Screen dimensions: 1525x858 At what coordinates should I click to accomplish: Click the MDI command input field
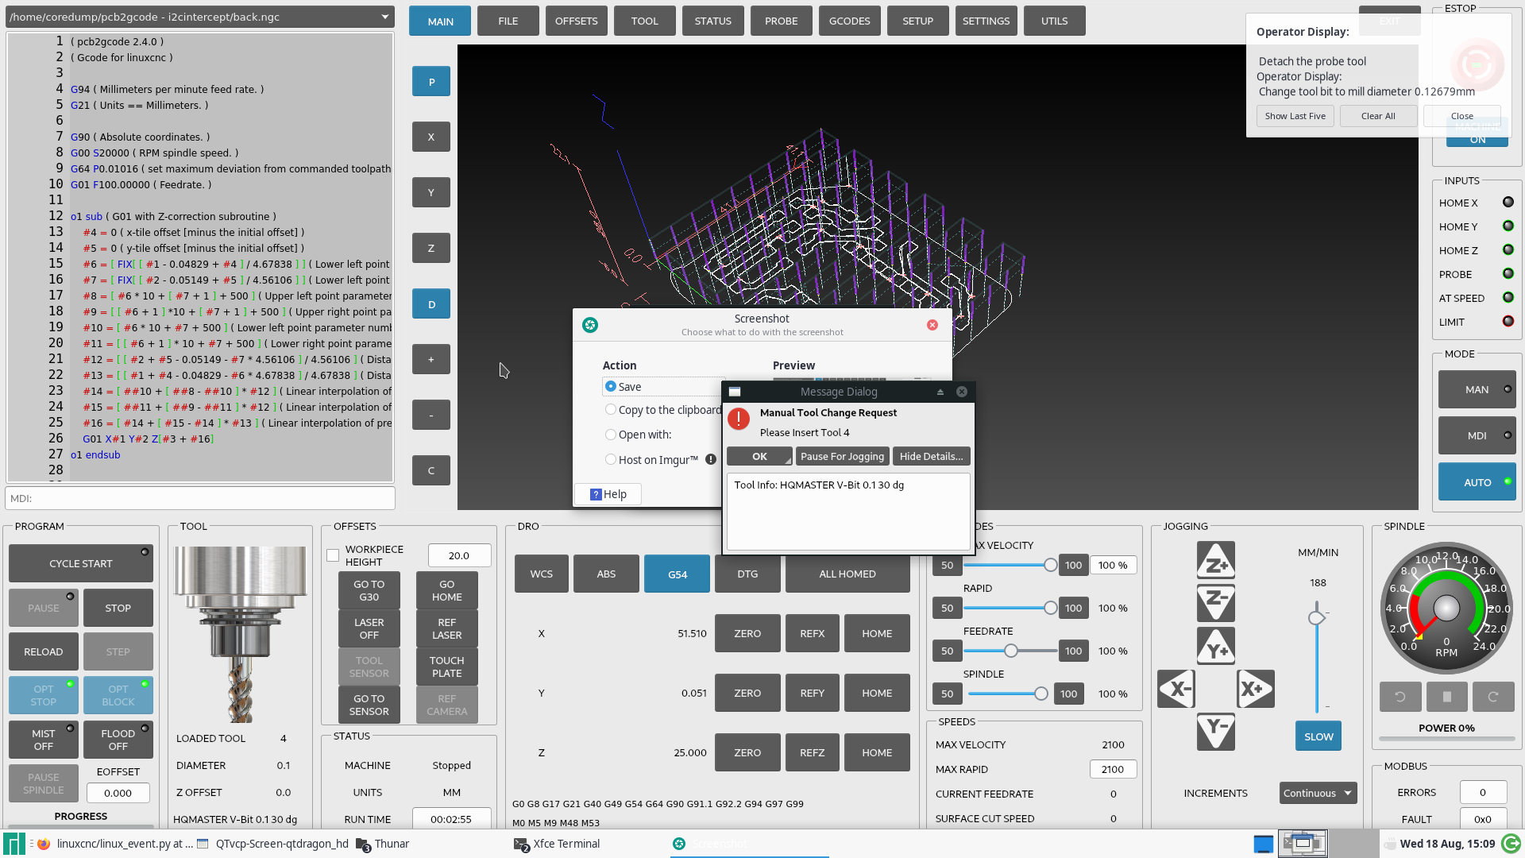[200, 498]
